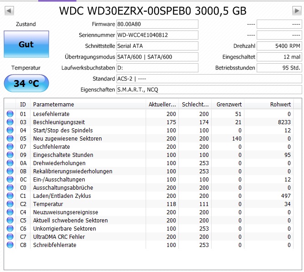Click threshold value 51 in Lesefehlerrate row

tap(238, 114)
